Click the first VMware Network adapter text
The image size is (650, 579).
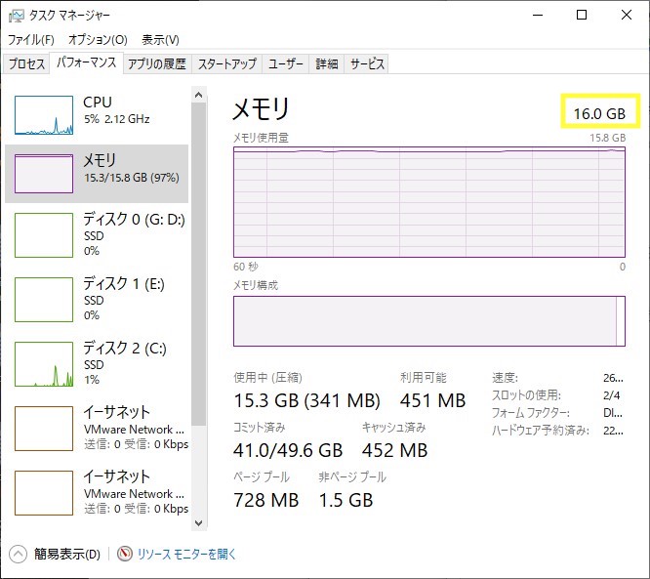coord(134,430)
